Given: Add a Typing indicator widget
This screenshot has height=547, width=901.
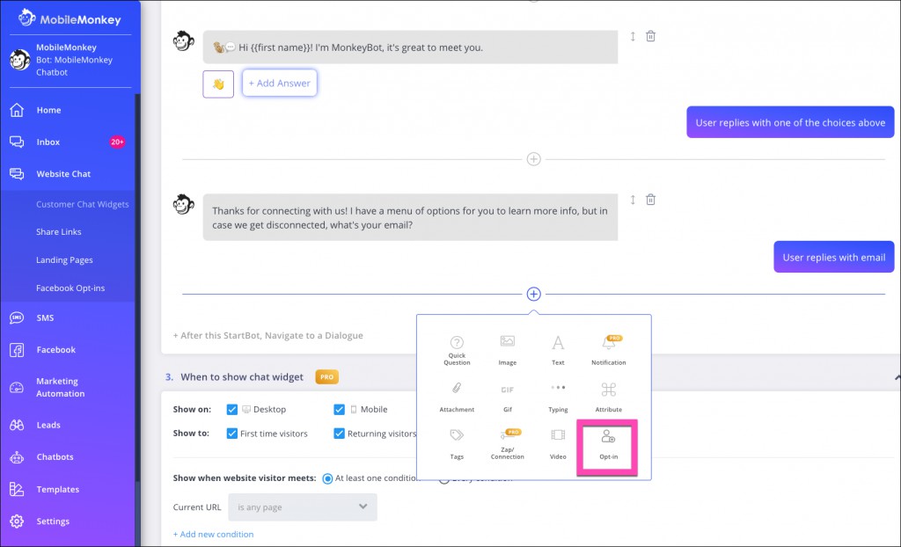Looking at the screenshot, I should [558, 397].
